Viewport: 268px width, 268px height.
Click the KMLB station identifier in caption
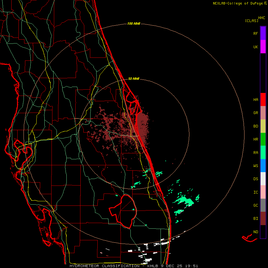[x=153, y=266]
